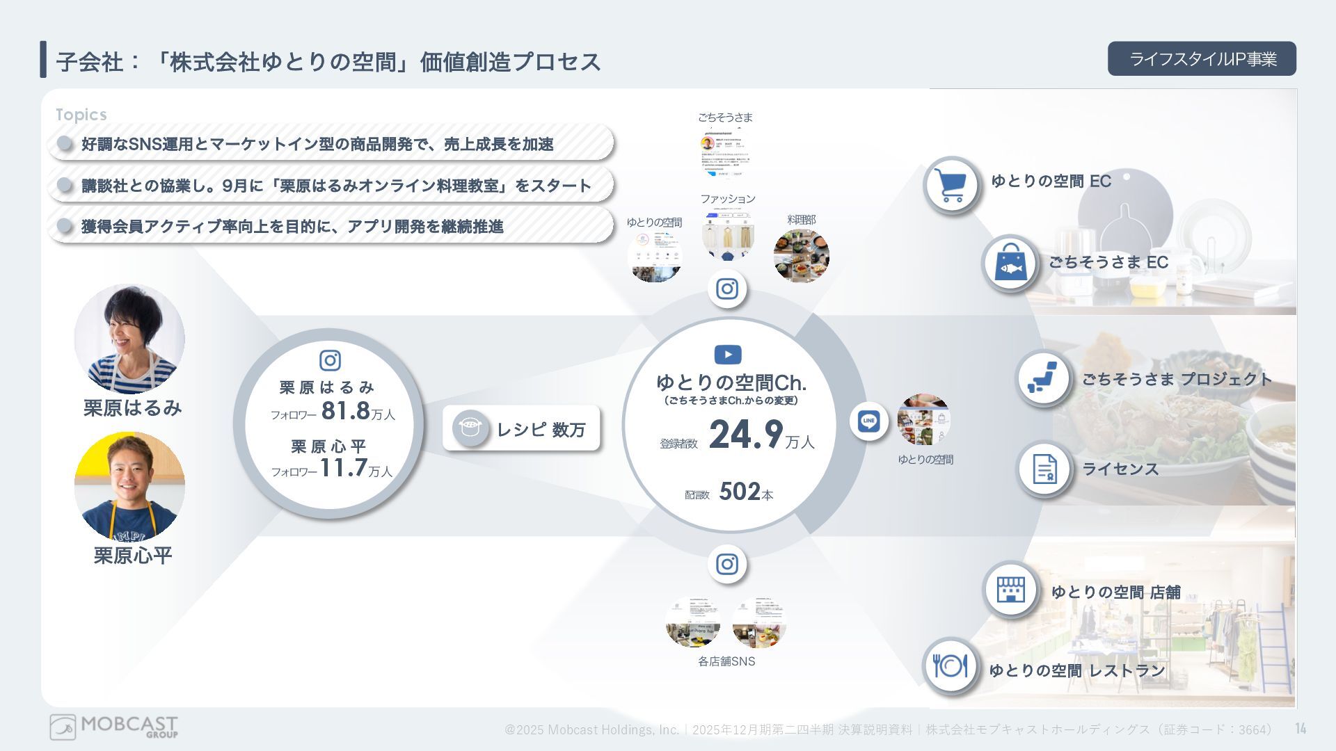Click the LINE icon

tap(868, 421)
